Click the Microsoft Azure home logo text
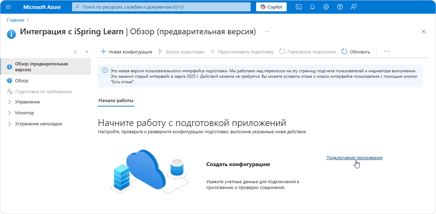The image size is (436, 214). coord(42,7)
